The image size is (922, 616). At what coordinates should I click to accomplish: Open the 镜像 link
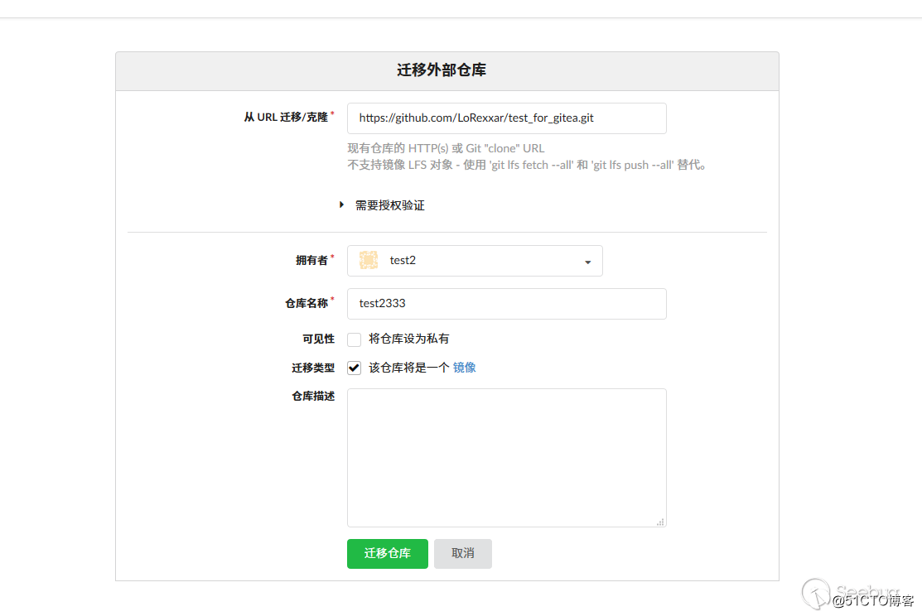coord(464,368)
